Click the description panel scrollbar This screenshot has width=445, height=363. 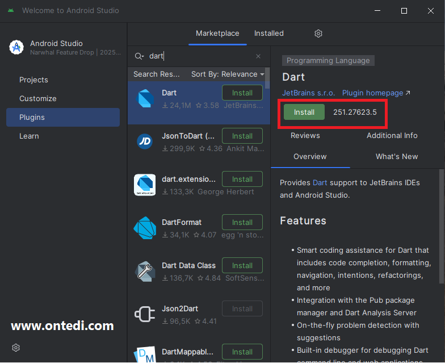[442, 226]
